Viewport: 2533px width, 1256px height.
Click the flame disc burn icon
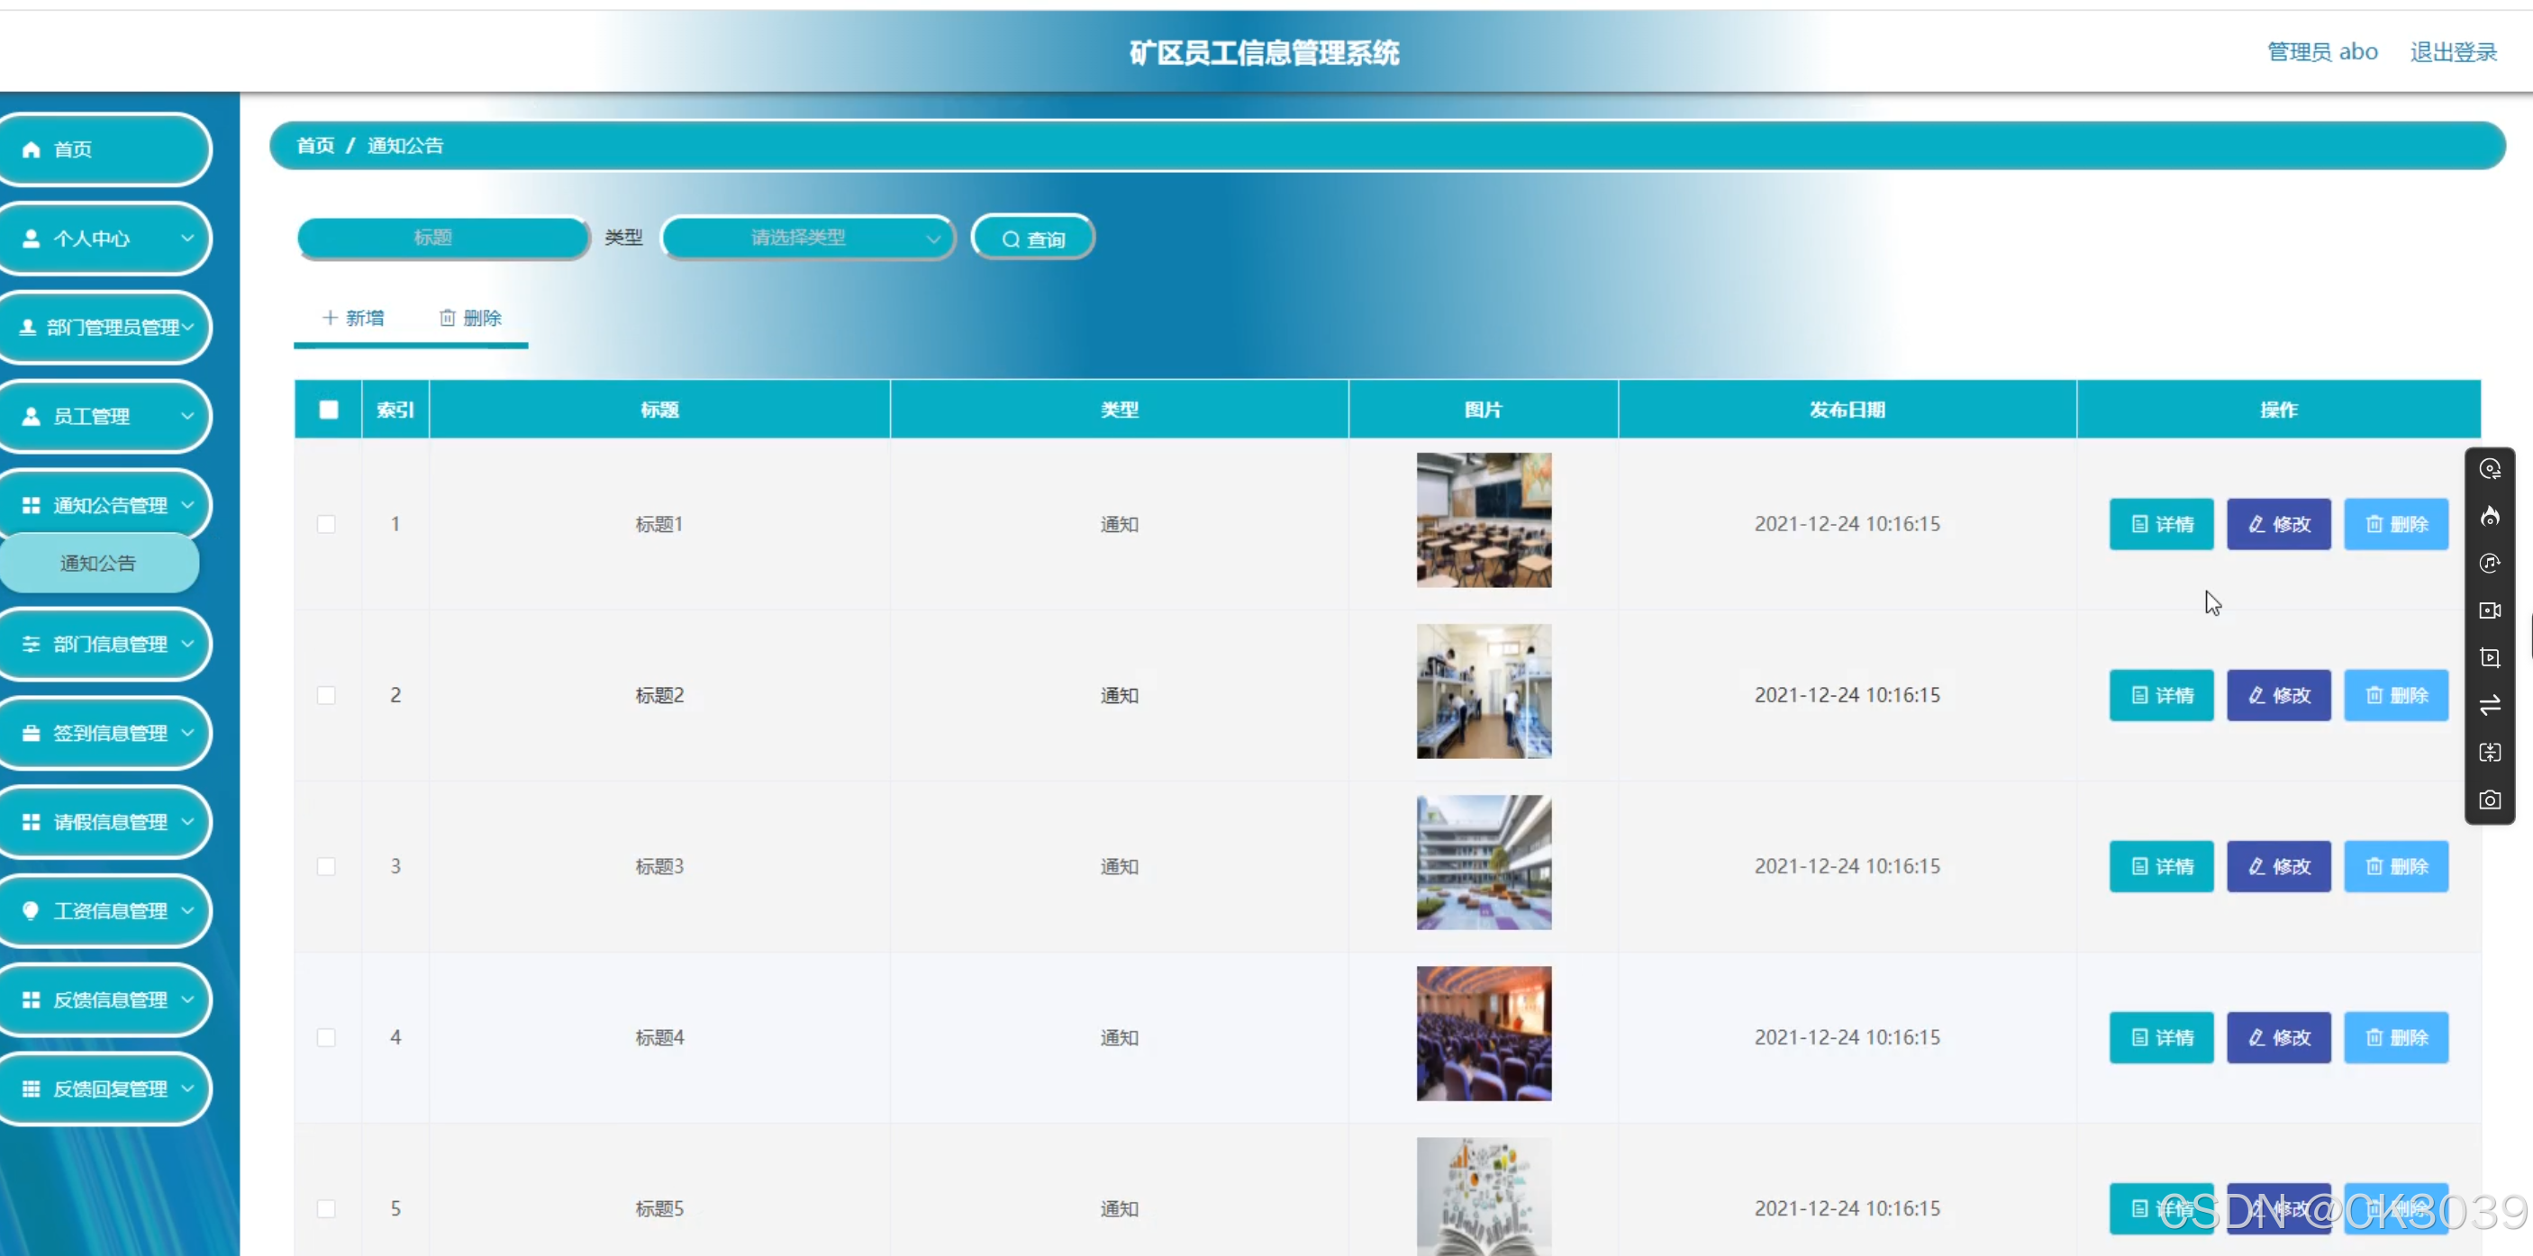tap(2489, 516)
